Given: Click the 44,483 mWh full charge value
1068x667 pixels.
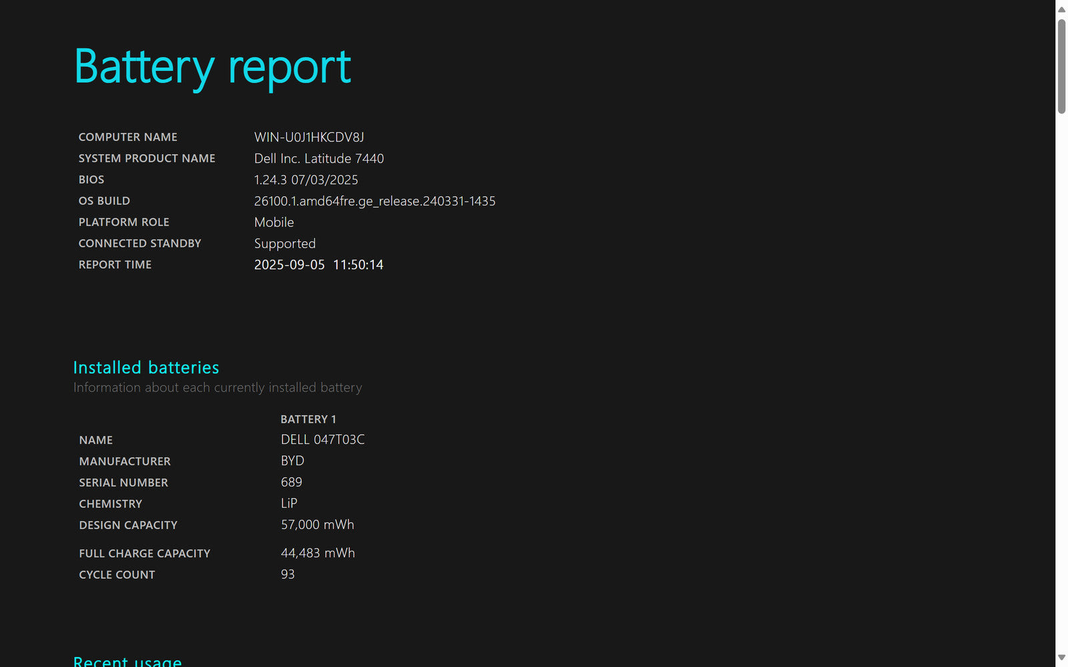Looking at the screenshot, I should tap(318, 553).
